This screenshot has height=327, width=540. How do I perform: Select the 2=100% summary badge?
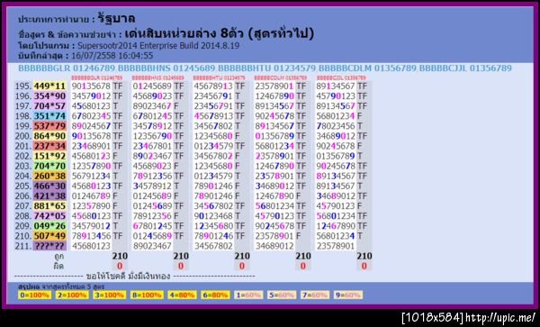[72, 295]
